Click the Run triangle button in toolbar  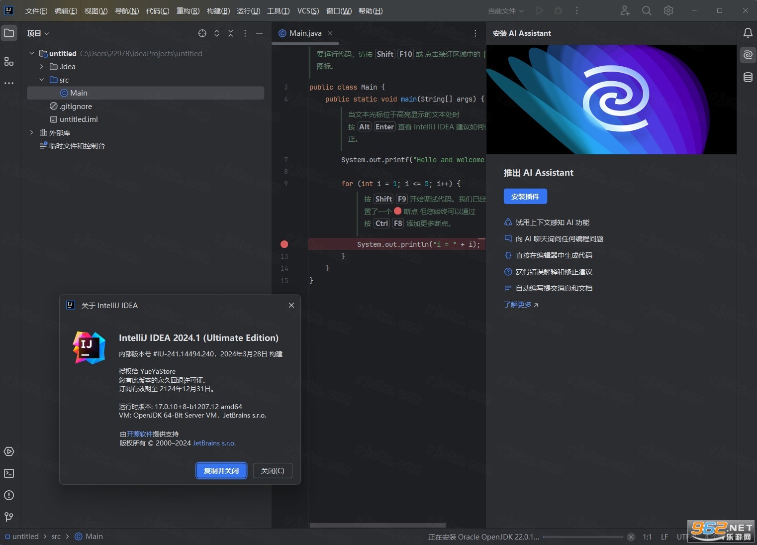[x=539, y=10]
